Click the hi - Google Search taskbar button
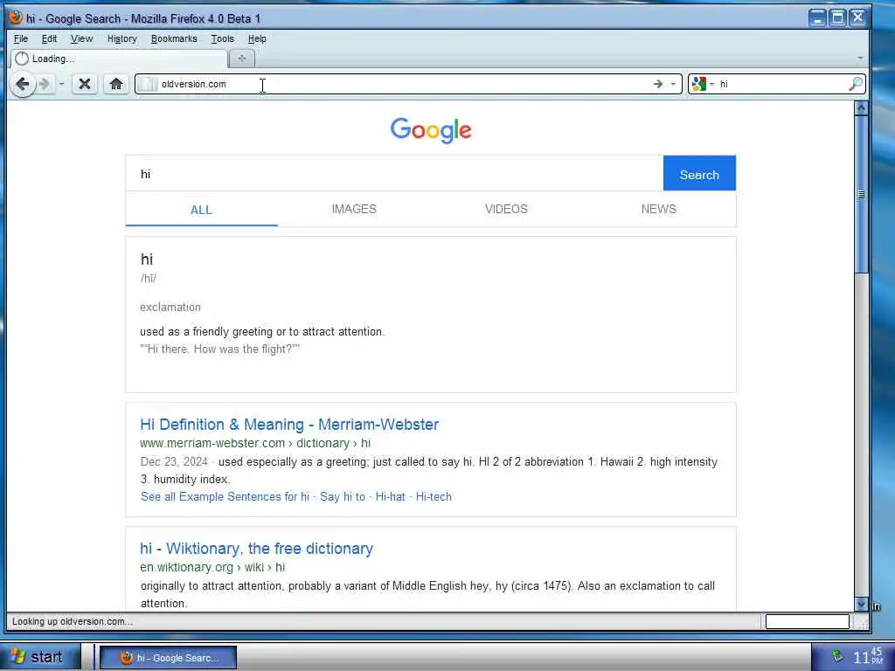Viewport: 895px width, 671px height. tap(169, 657)
